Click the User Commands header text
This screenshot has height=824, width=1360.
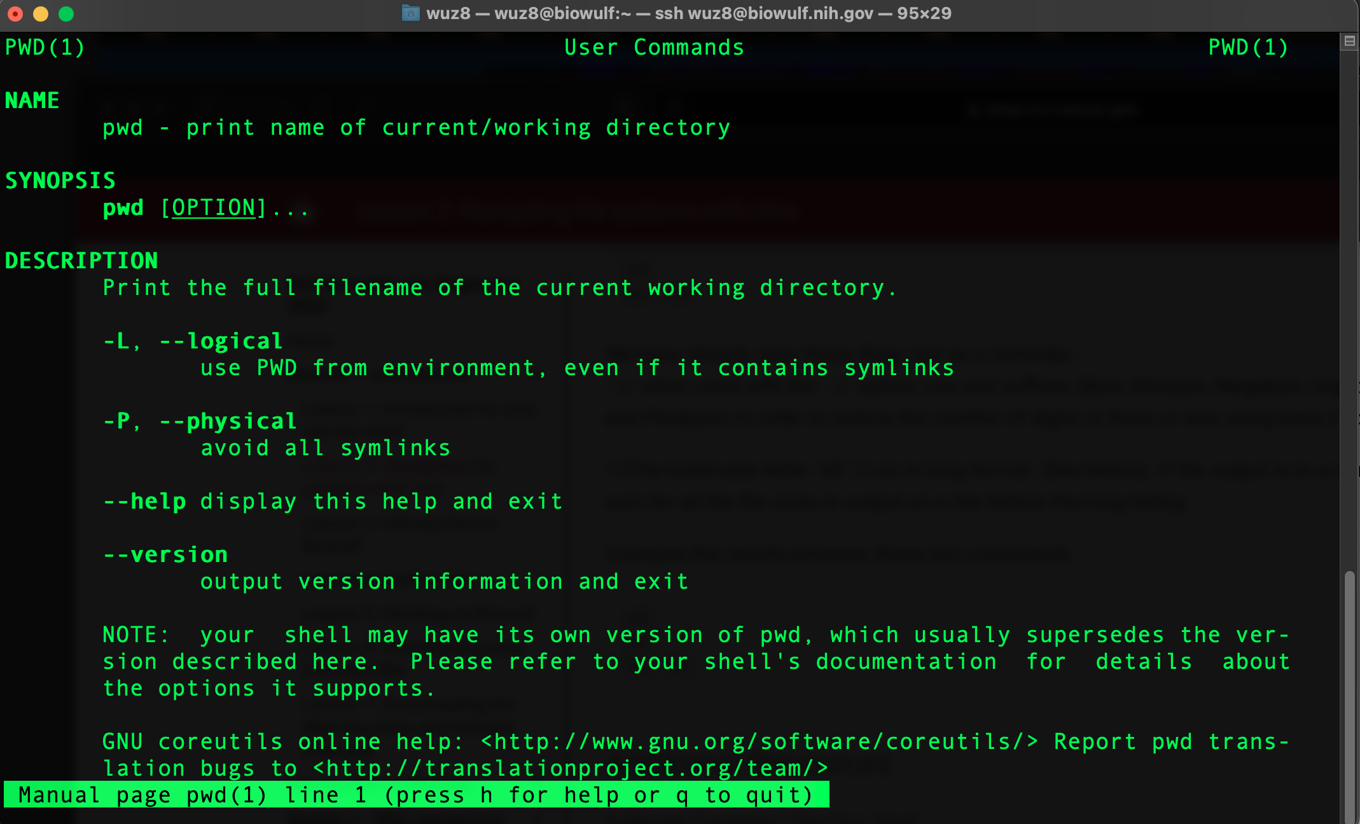tap(654, 48)
